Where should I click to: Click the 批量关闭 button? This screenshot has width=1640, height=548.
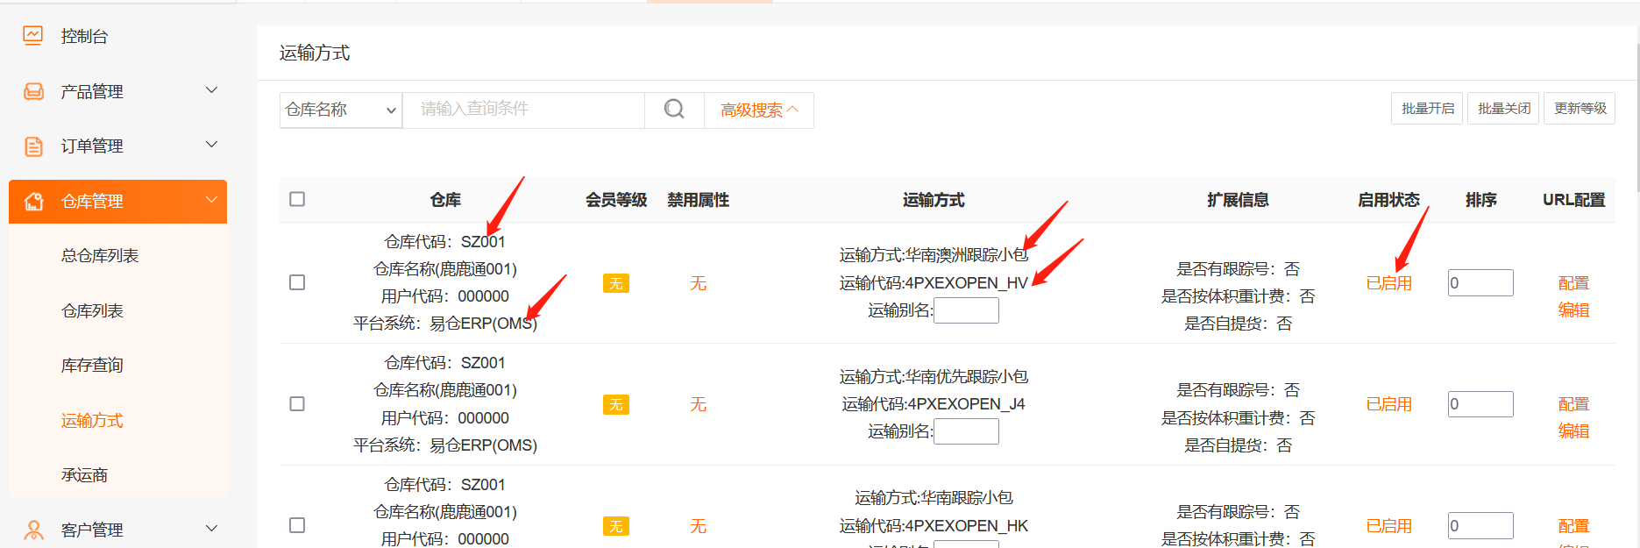[x=1503, y=109]
